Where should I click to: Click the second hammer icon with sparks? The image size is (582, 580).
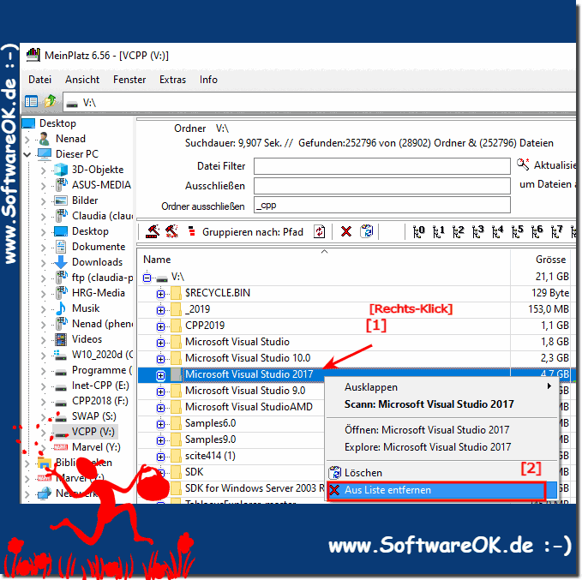point(171,231)
